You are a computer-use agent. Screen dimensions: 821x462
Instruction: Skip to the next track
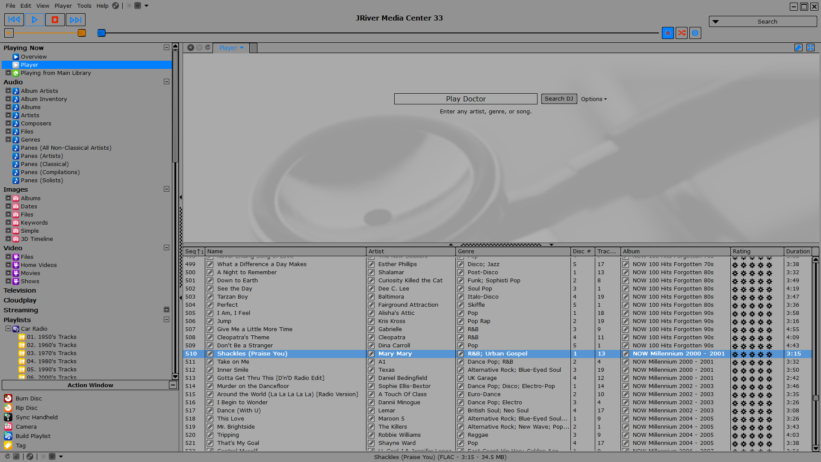[x=76, y=20]
